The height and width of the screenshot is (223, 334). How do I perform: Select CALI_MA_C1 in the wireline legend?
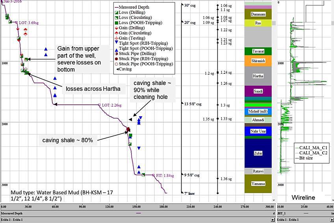[313, 147]
